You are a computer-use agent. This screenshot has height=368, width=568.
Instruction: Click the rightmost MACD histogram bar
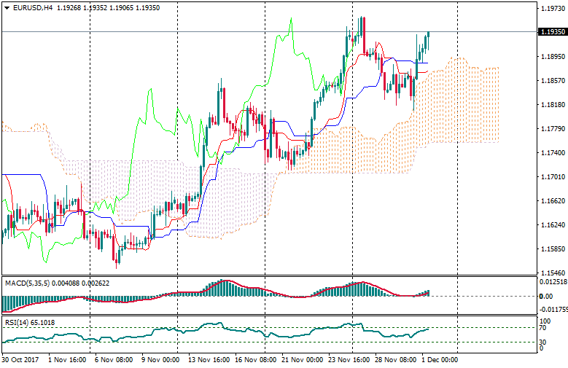[x=429, y=292]
